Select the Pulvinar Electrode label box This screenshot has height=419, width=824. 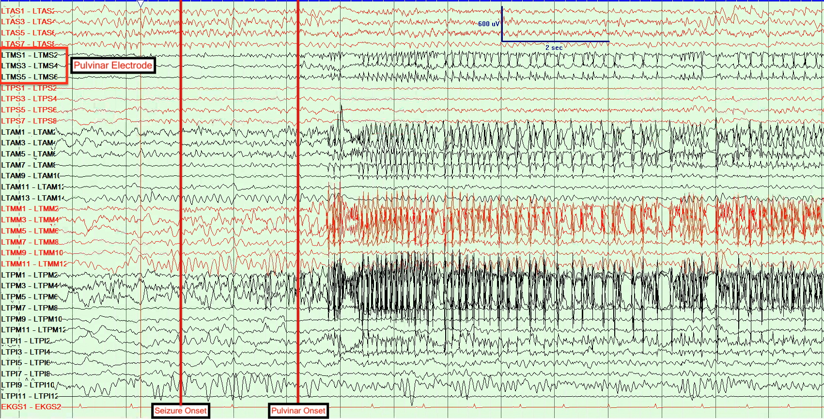pyautogui.click(x=113, y=66)
